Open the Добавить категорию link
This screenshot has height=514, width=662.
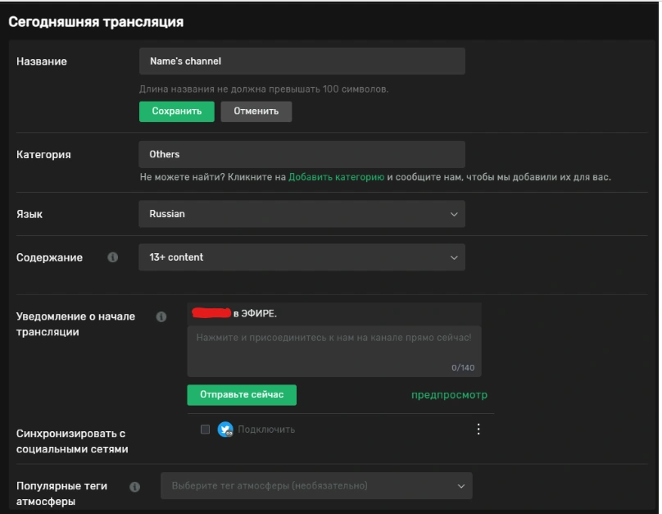pos(336,177)
